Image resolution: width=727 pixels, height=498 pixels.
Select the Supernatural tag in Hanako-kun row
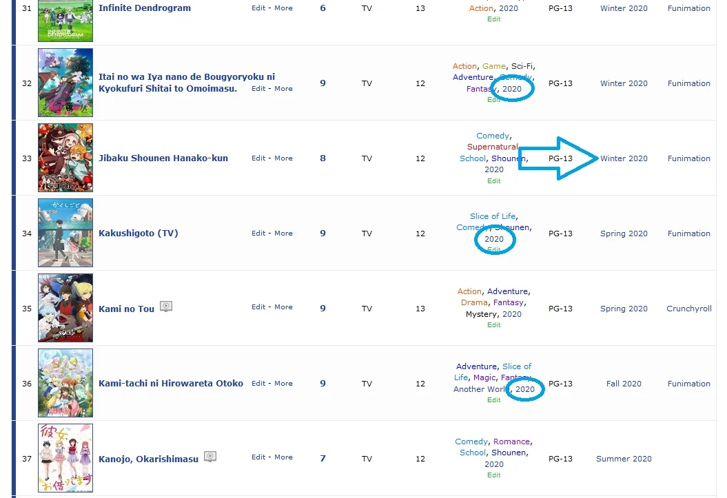(x=492, y=147)
